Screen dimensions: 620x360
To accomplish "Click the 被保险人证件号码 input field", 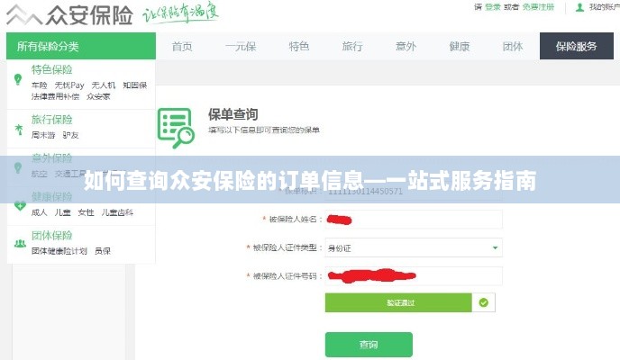I will (414, 276).
